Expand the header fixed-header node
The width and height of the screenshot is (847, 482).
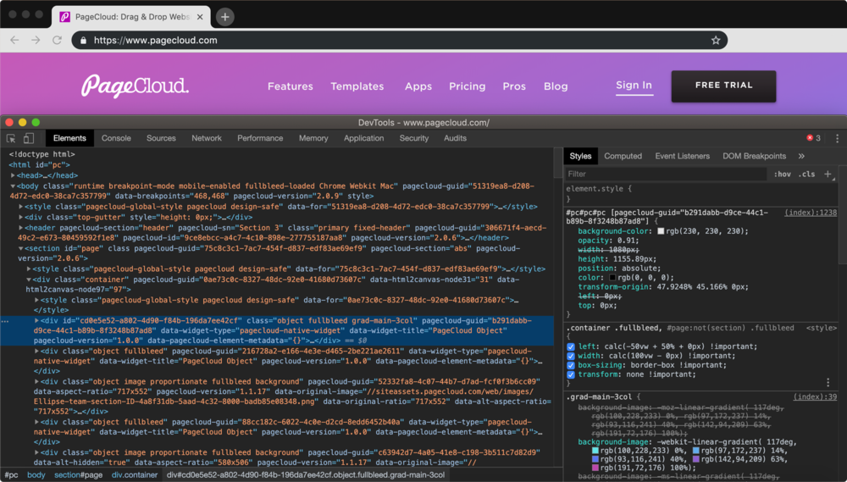click(x=21, y=228)
